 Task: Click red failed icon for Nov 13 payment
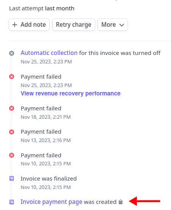(12, 132)
